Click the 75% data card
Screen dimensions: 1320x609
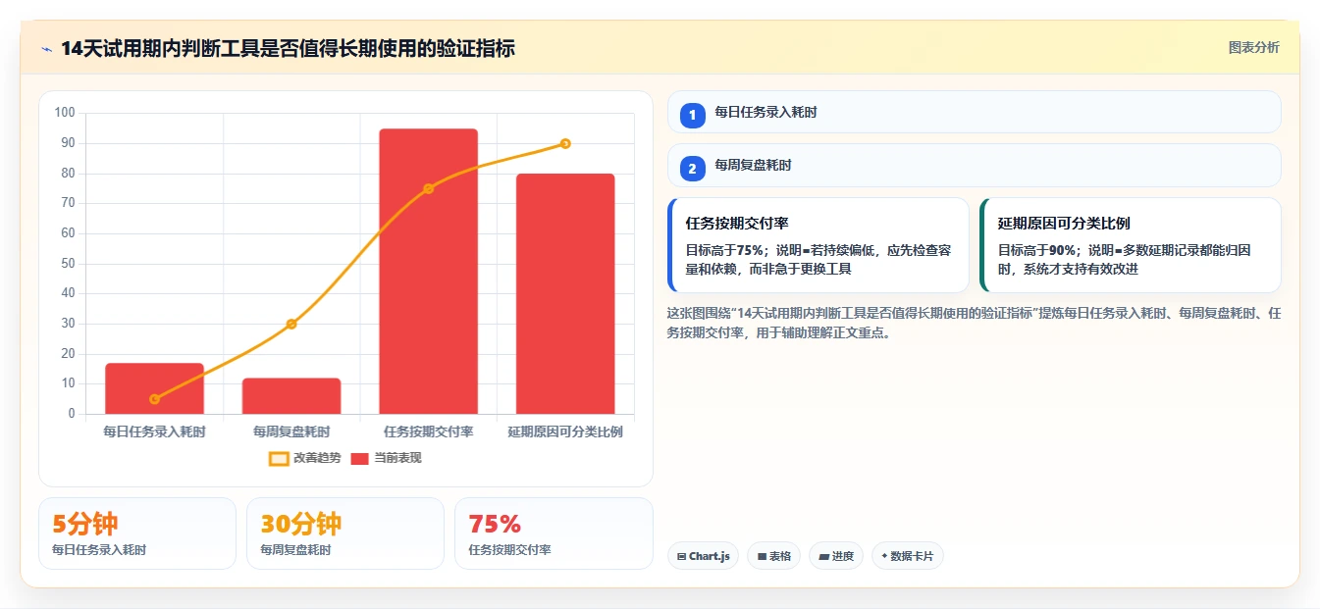[x=554, y=533]
